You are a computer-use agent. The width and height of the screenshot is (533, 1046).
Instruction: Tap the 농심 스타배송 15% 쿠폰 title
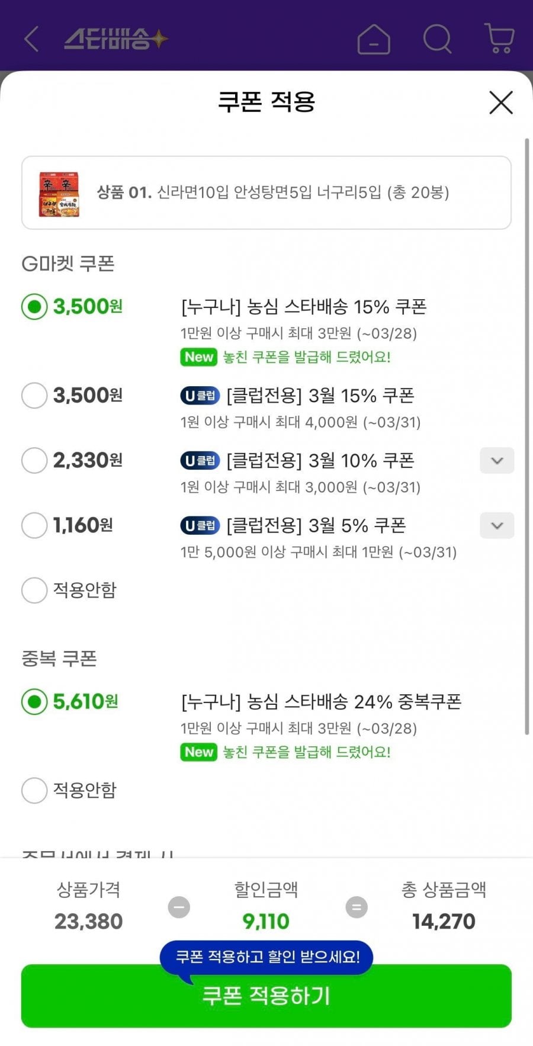coord(304,307)
